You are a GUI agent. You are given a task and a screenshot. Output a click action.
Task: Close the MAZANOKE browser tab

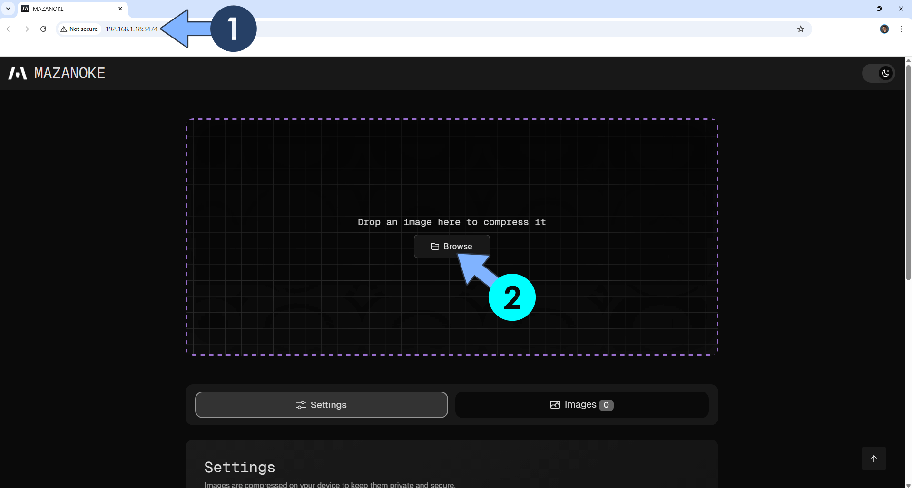(x=120, y=9)
